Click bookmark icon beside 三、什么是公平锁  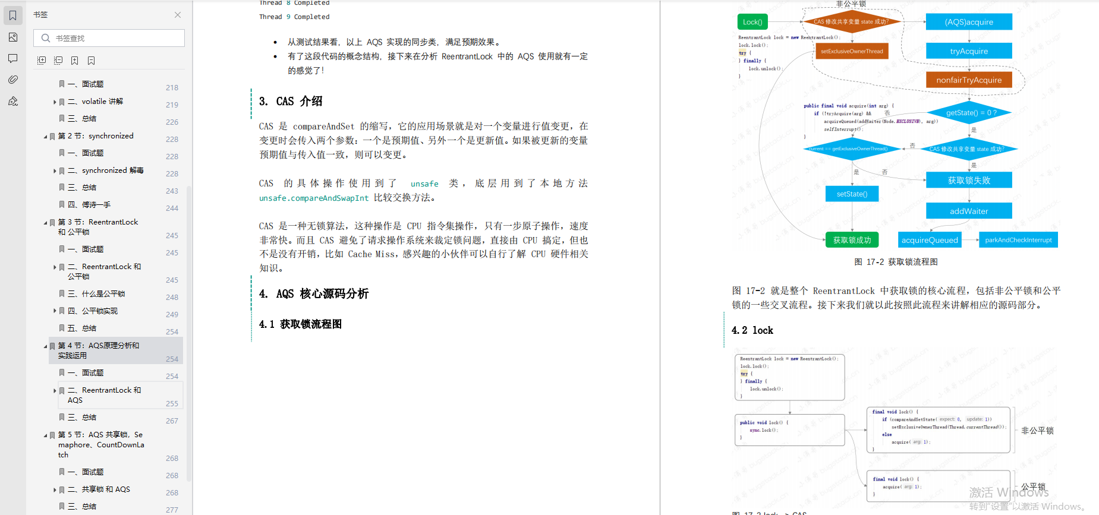pos(62,294)
